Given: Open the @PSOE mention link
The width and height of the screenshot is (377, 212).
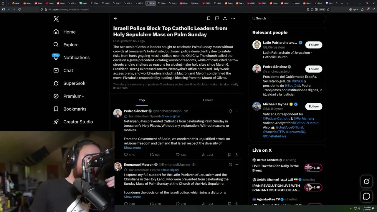Looking at the screenshot, I should (298, 81).
